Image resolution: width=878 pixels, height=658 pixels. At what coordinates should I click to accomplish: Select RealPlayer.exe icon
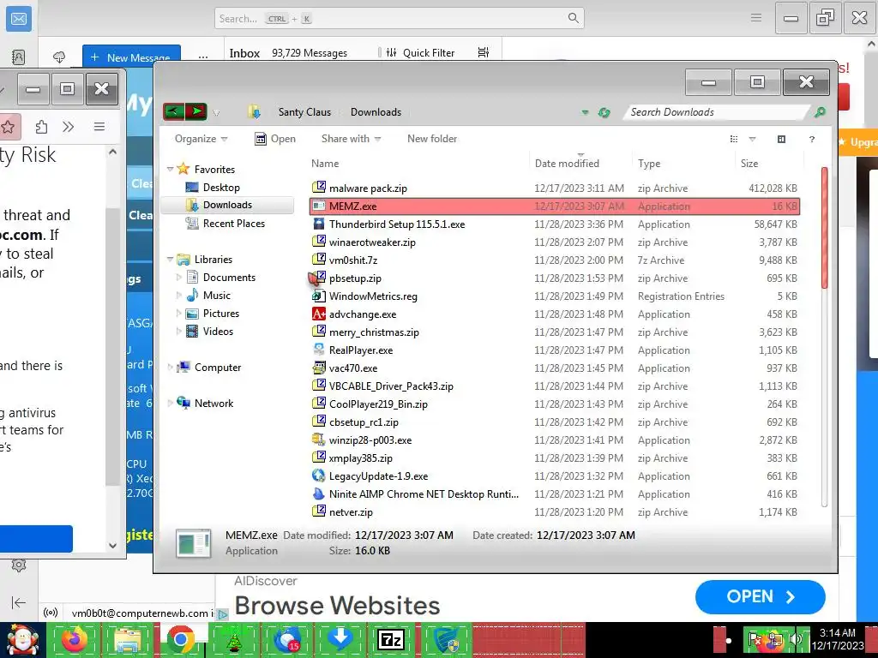point(319,350)
